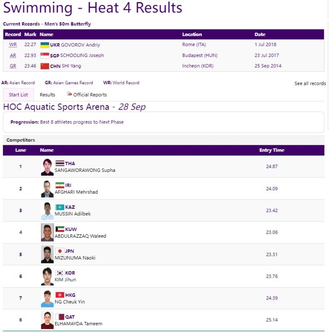
Task: Click the China flag beside SHI Yang
Action: [45, 66]
